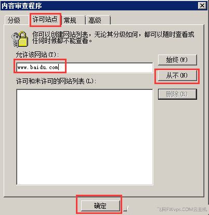This screenshot has height=215, width=209.
Task: Click the 始终(W) button
Action: (x=177, y=60)
